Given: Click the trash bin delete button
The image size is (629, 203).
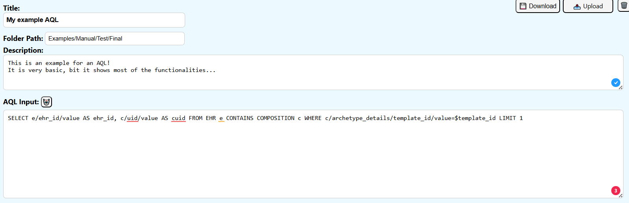Looking at the screenshot, I should 624,6.
